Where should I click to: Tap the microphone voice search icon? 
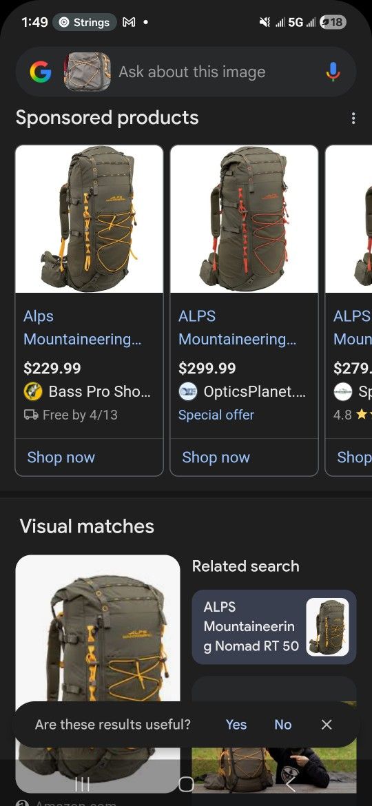pyautogui.click(x=333, y=72)
